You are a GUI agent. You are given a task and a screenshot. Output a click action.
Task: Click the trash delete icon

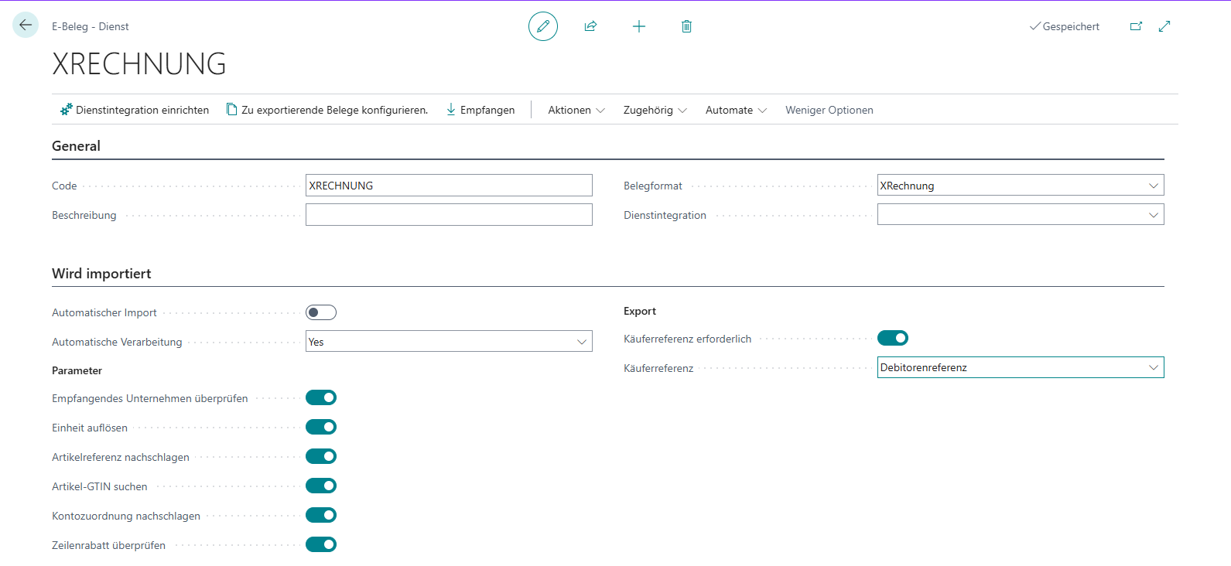[686, 26]
